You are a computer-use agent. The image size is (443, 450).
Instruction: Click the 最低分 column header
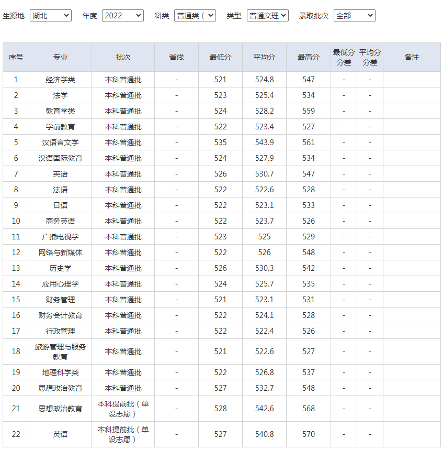point(220,57)
